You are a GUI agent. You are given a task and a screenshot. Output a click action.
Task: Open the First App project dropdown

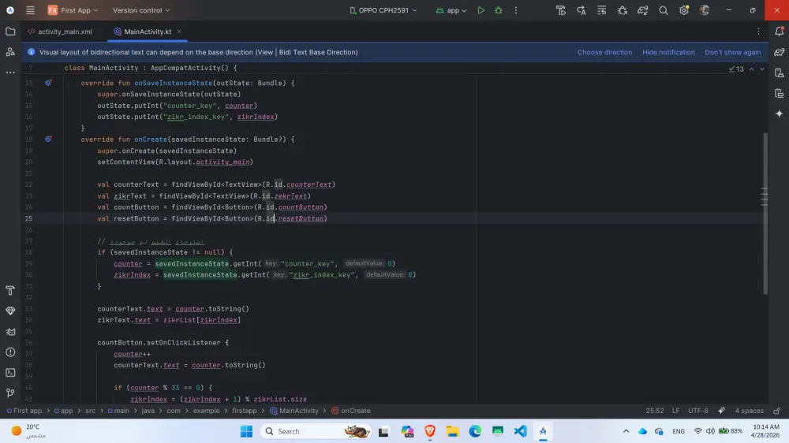coord(73,10)
